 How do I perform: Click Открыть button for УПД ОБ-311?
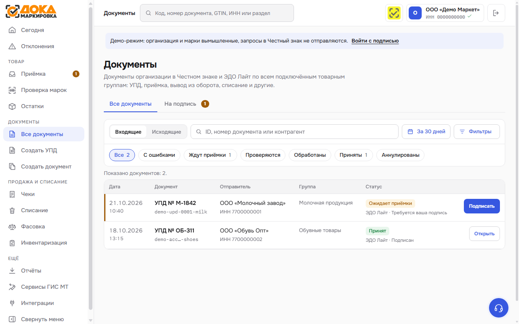(485, 234)
